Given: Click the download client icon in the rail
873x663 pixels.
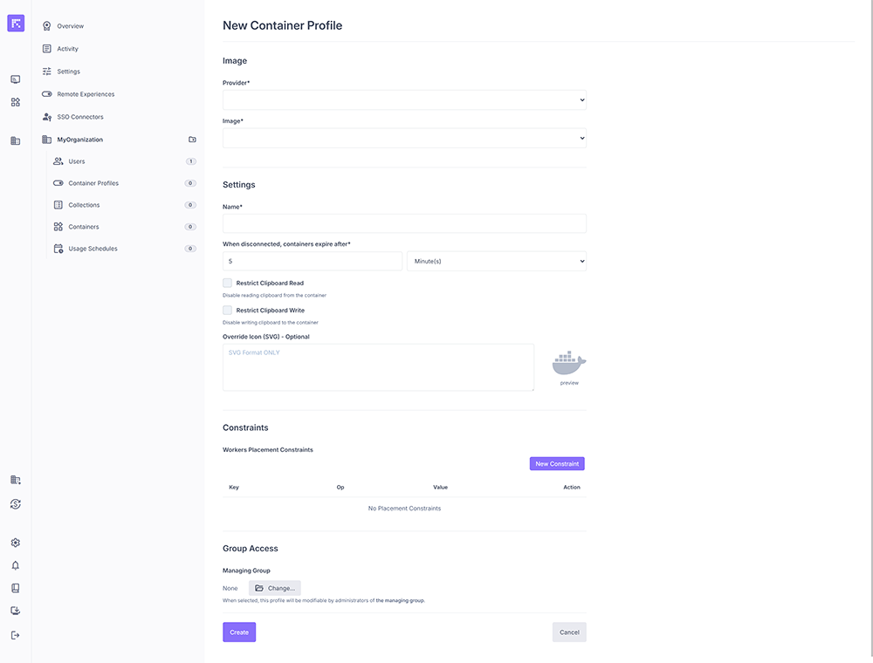Looking at the screenshot, I should click(x=15, y=611).
